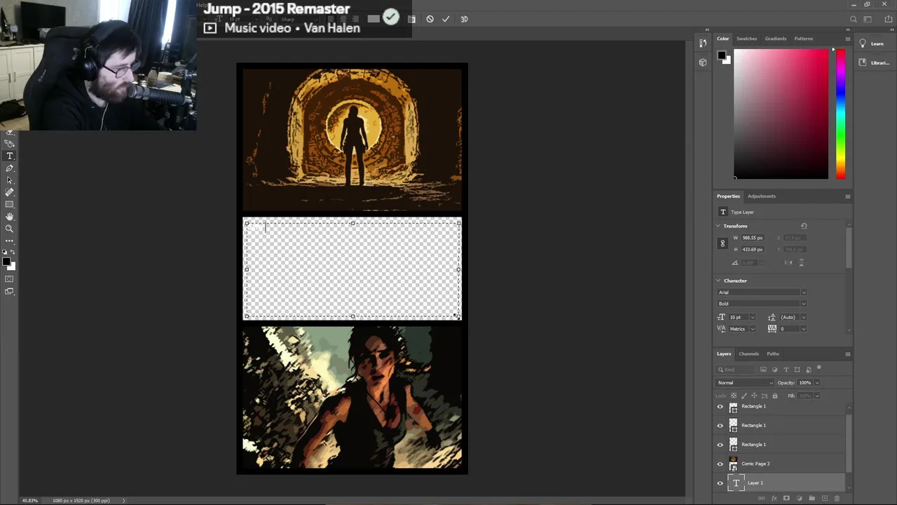Select the Path Selection arrow tool
The height and width of the screenshot is (505, 897).
10,180
